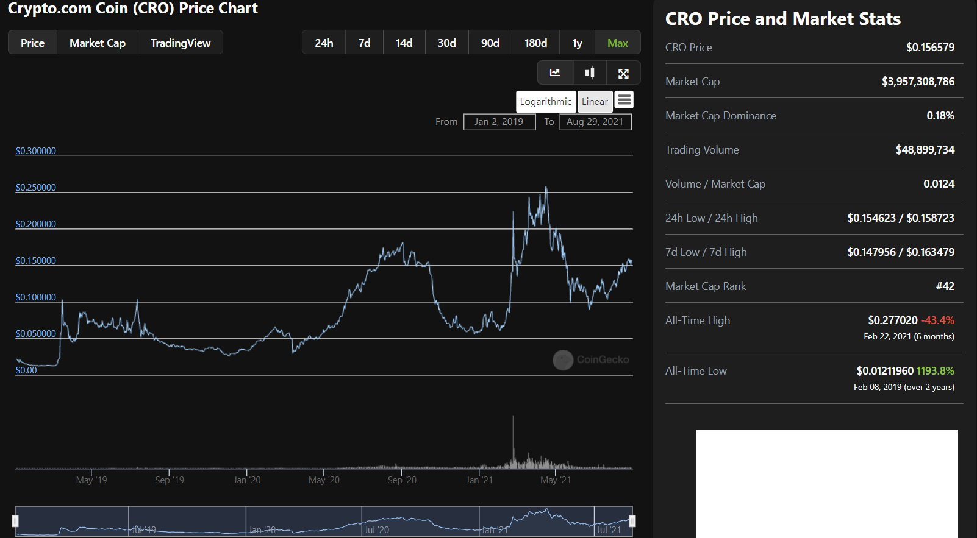The width and height of the screenshot is (977, 538).
Task: Select the 1y time range
Action: click(577, 43)
